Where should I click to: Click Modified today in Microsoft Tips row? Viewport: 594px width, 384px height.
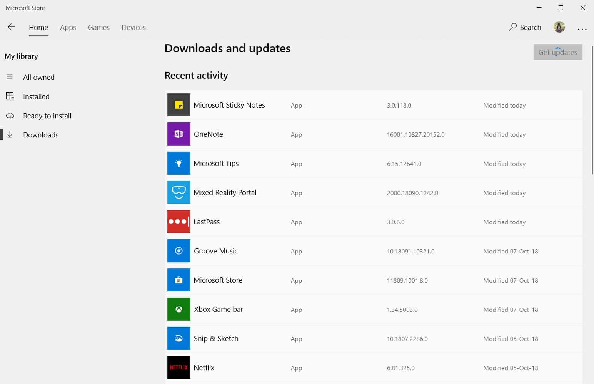pyautogui.click(x=504, y=164)
